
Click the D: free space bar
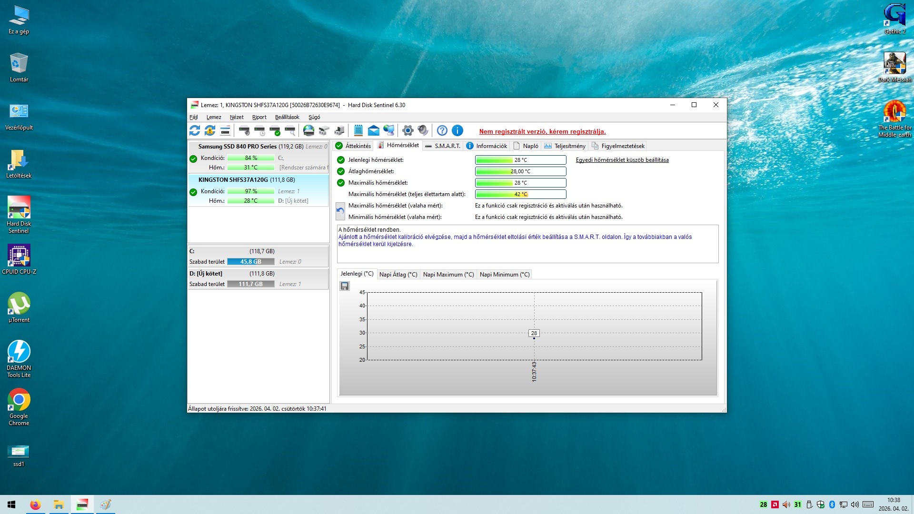coord(251,284)
